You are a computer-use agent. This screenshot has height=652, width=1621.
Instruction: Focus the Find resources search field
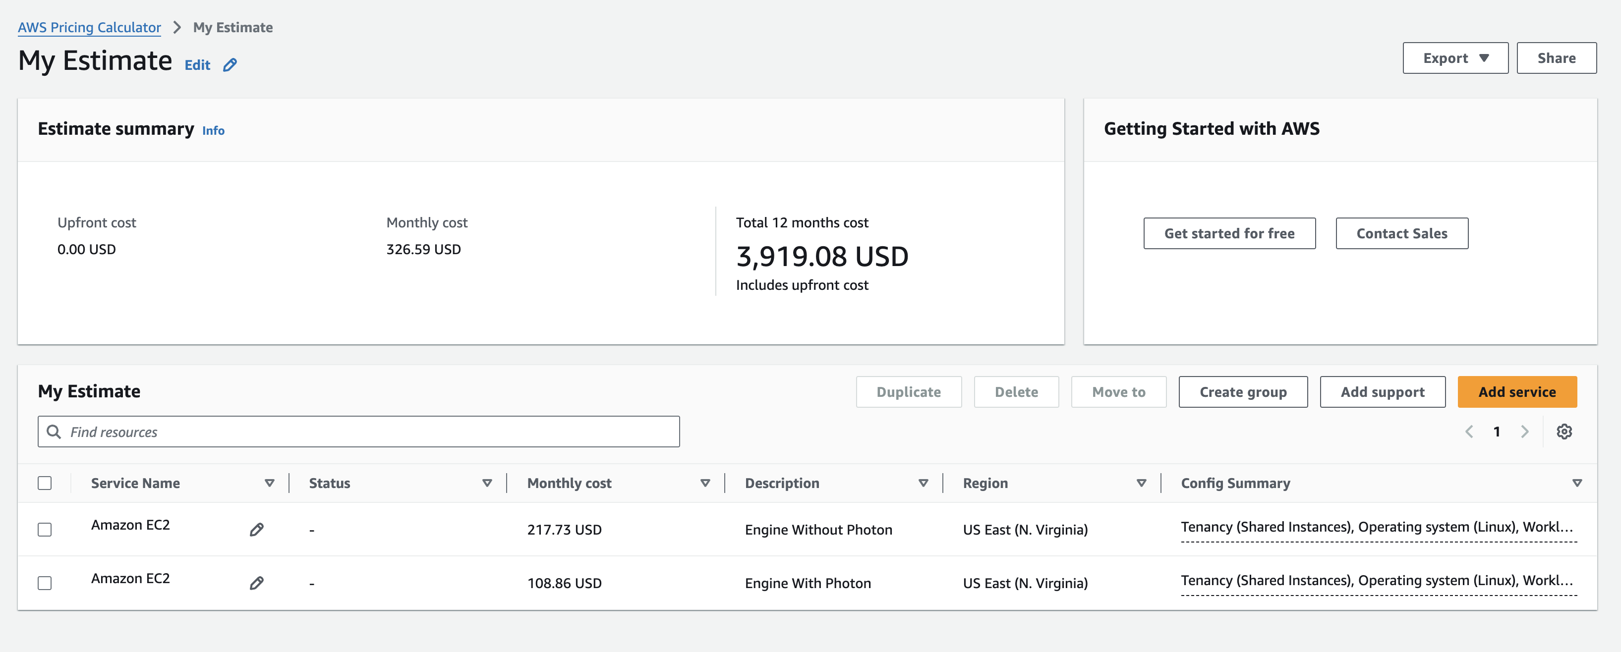point(359,432)
